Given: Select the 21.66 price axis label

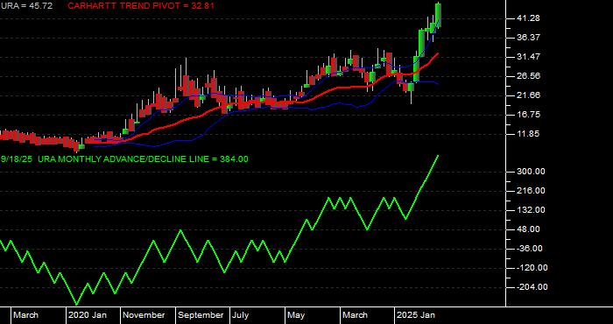Looking at the screenshot, I should [528, 95].
